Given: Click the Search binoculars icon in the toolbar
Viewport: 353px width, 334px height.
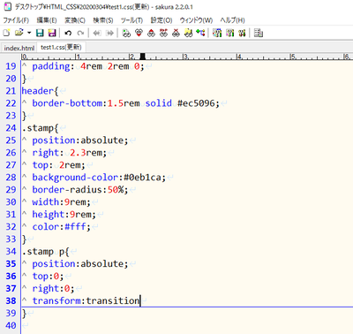Looking at the screenshot, I should [x=126, y=33].
